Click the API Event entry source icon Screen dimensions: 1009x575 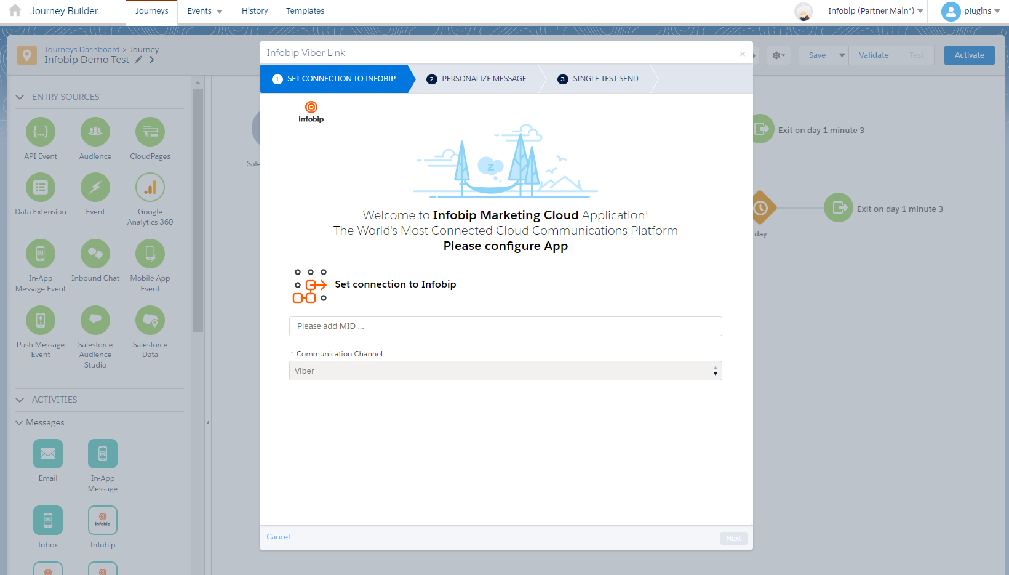pos(41,132)
